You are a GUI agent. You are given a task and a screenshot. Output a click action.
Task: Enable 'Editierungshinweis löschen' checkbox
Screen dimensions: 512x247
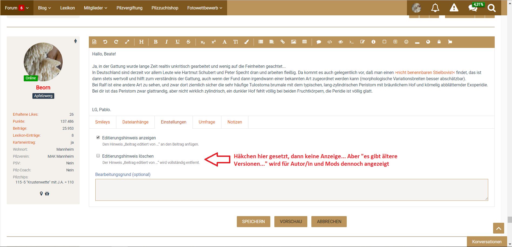pos(98,156)
